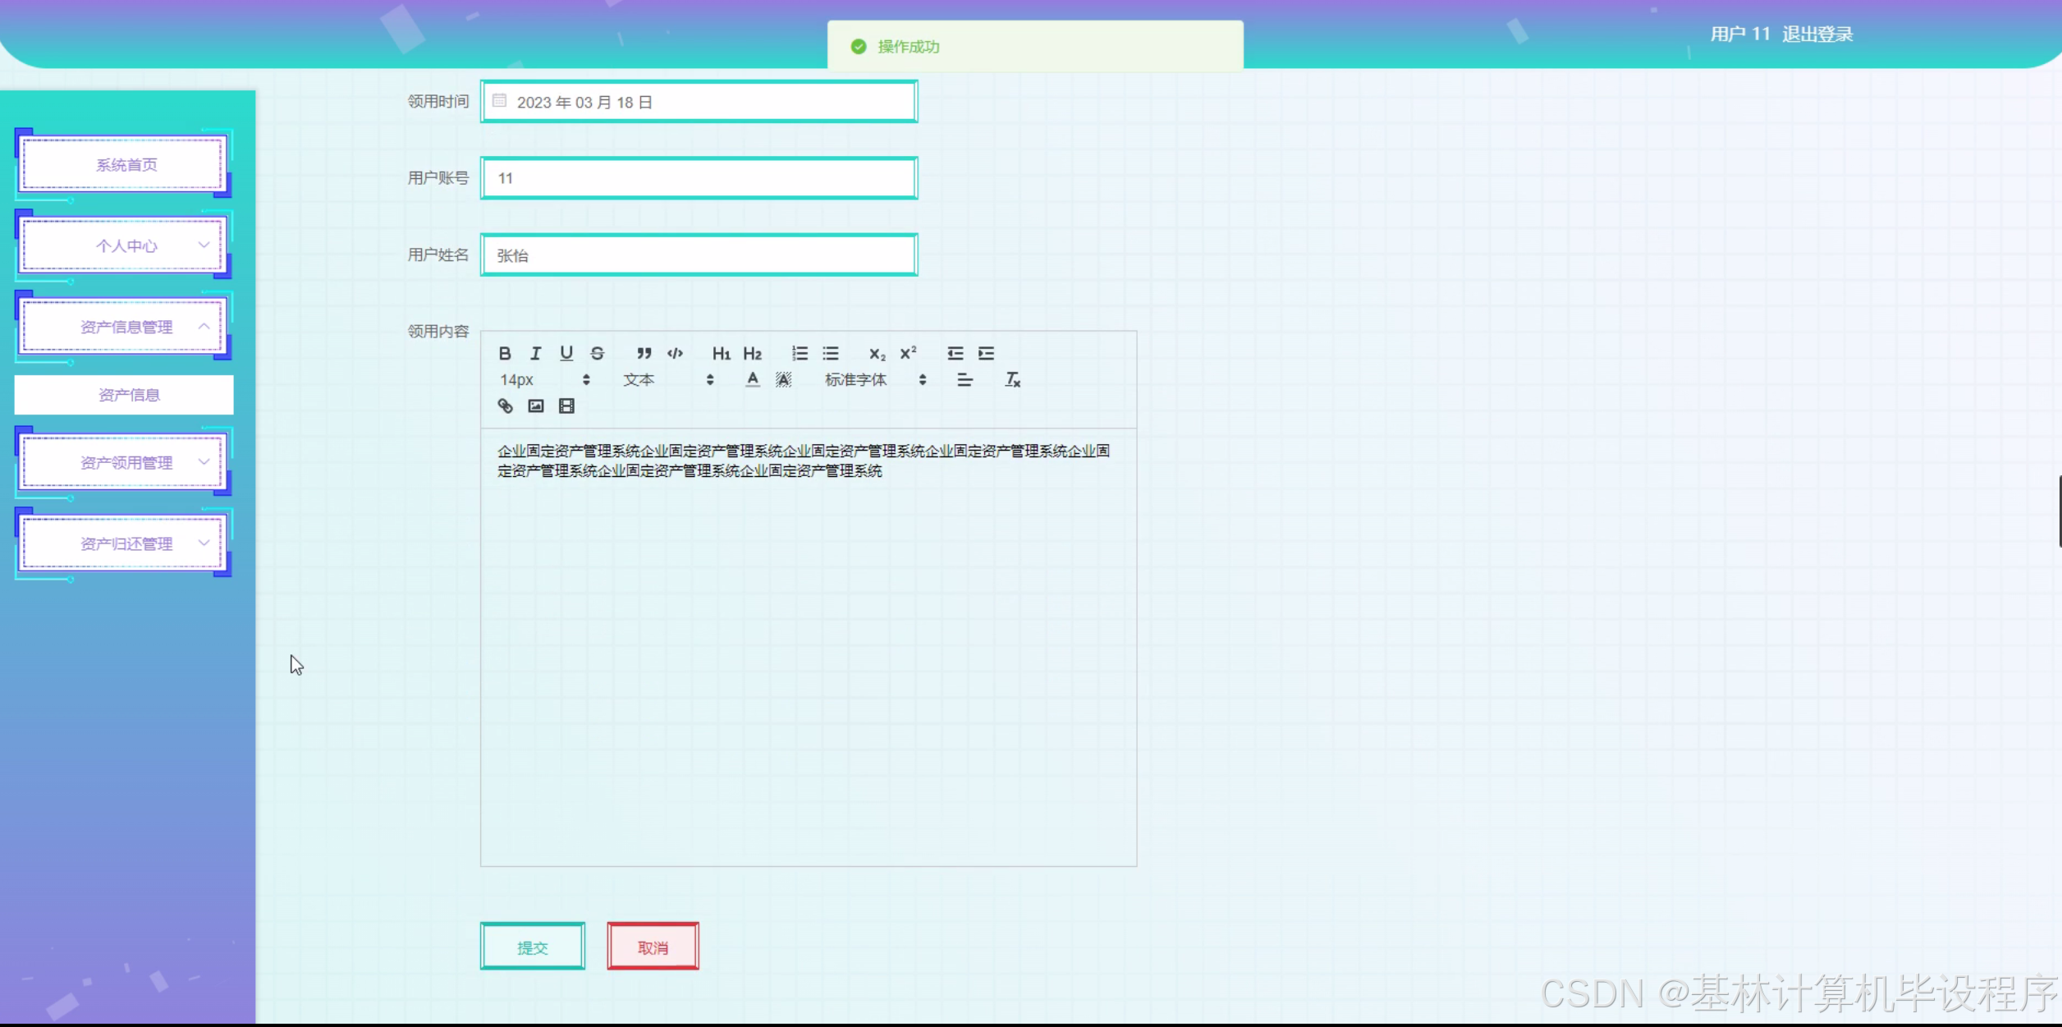
Task: Click 退出登录 logout link
Action: tap(1817, 34)
